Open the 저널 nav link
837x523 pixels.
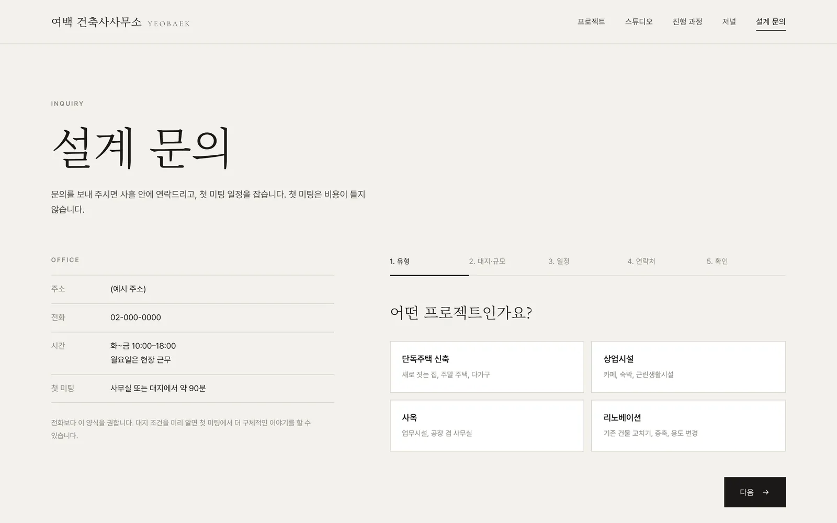pos(729,21)
